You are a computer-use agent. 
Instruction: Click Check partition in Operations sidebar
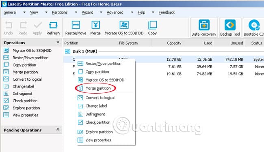click(x=25, y=101)
